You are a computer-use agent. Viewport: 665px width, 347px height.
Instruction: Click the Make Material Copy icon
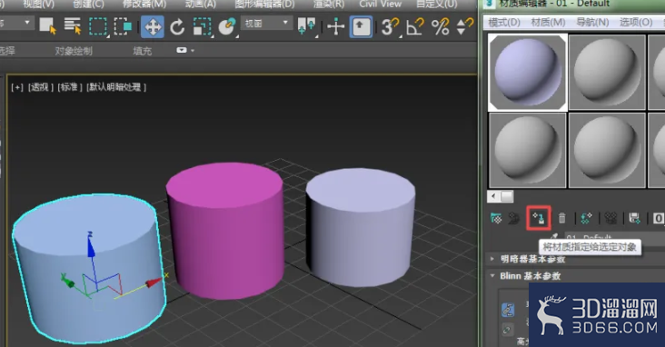tap(587, 218)
